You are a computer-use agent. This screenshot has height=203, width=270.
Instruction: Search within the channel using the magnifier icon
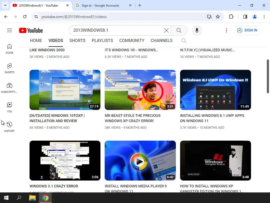click(x=184, y=40)
